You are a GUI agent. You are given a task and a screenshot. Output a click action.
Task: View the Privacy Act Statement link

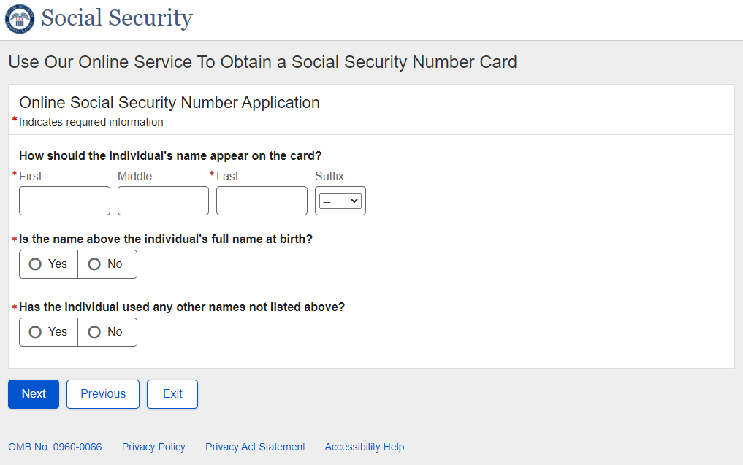pyautogui.click(x=255, y=447)
